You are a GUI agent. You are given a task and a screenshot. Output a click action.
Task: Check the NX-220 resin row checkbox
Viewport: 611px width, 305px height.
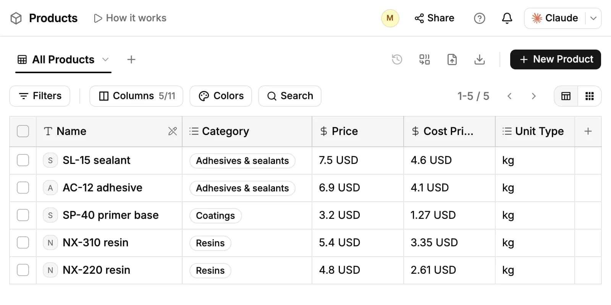click(x=23, y=270)
